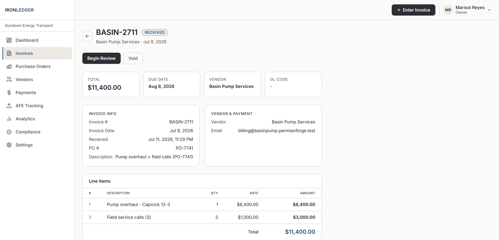499x240 pixels.
Task: Click the RATE column header
Action: [254, 193]
